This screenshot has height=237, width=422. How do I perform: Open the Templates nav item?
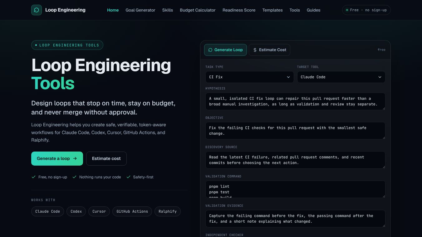point(272,10)
